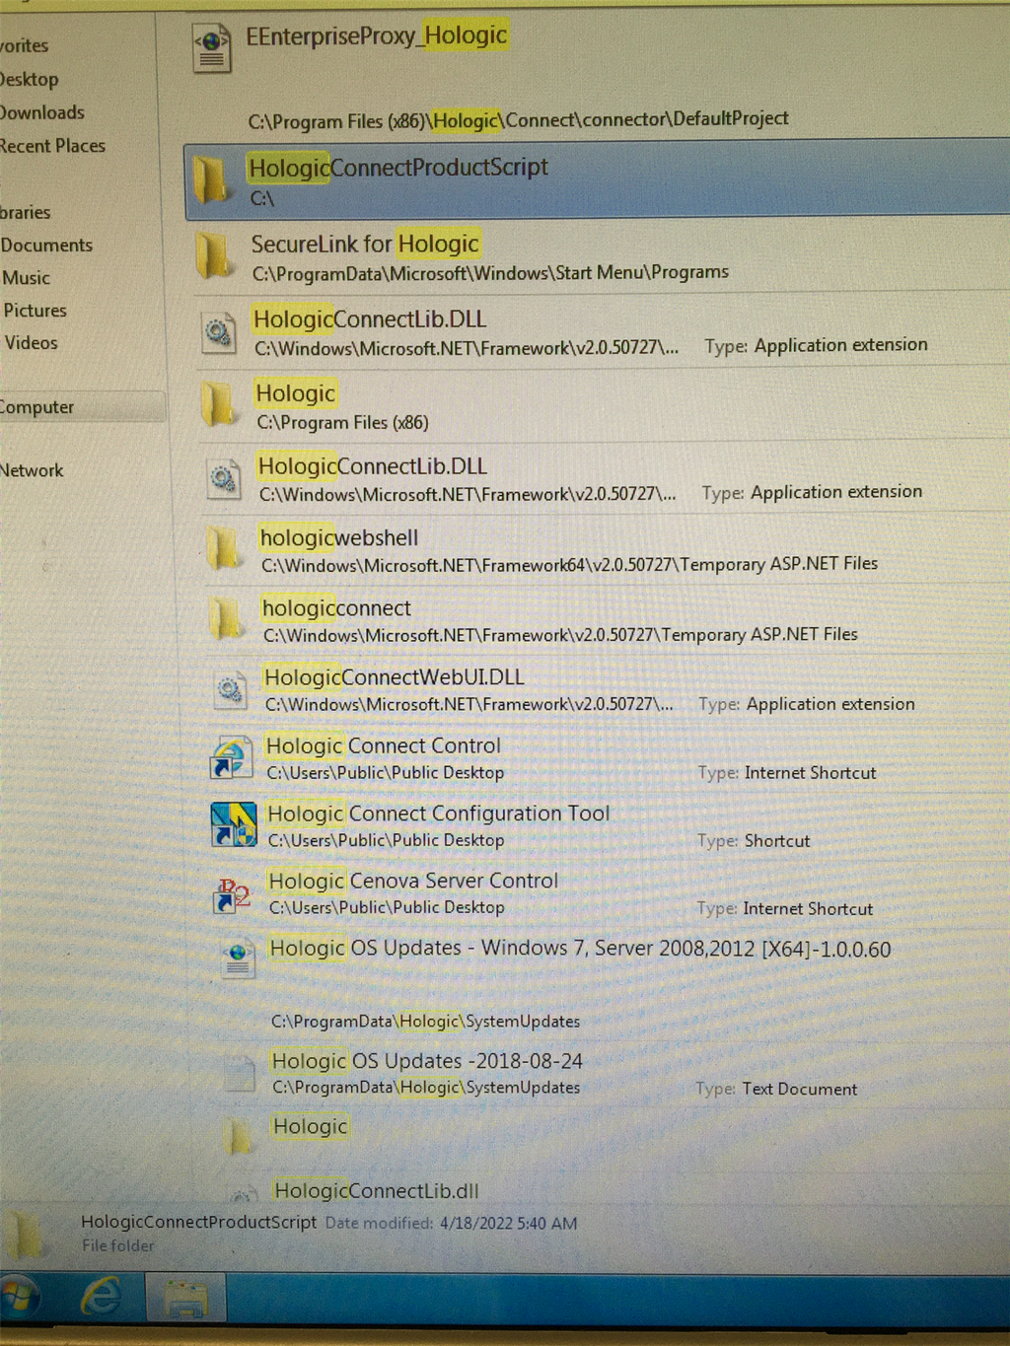1010x1346 pixels.
Task: Open the Pictures library
Action: (x=36, y=311)
